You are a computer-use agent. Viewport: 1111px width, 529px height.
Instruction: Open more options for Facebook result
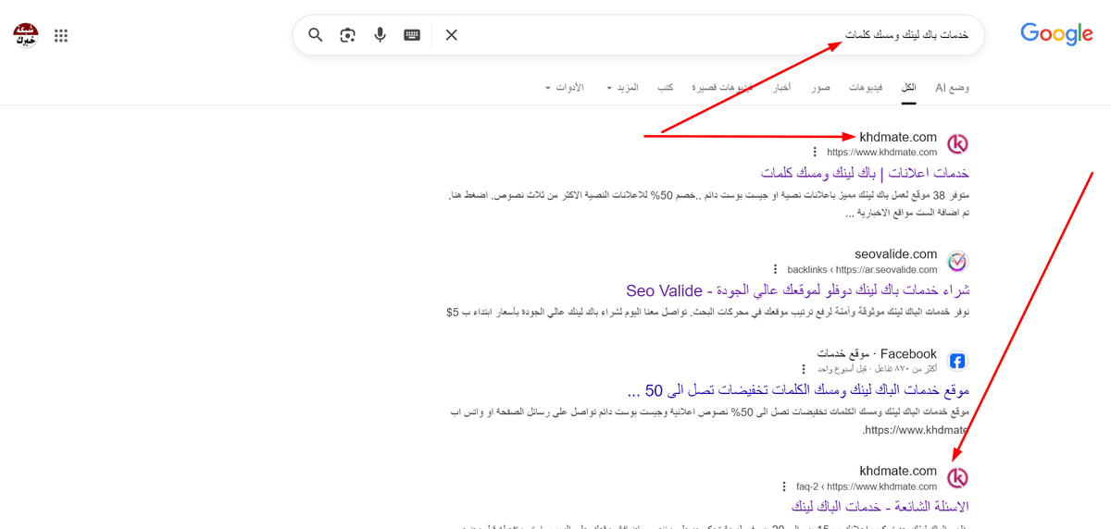(804, 369)
